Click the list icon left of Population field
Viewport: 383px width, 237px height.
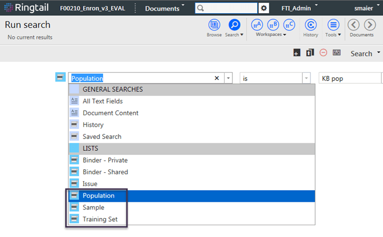pyautogui.click(x=60, y=77)
